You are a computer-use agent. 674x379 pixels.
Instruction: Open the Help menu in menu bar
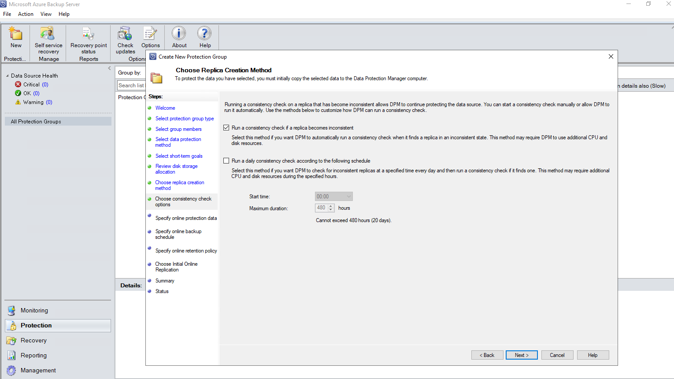(x=64, y=14)
